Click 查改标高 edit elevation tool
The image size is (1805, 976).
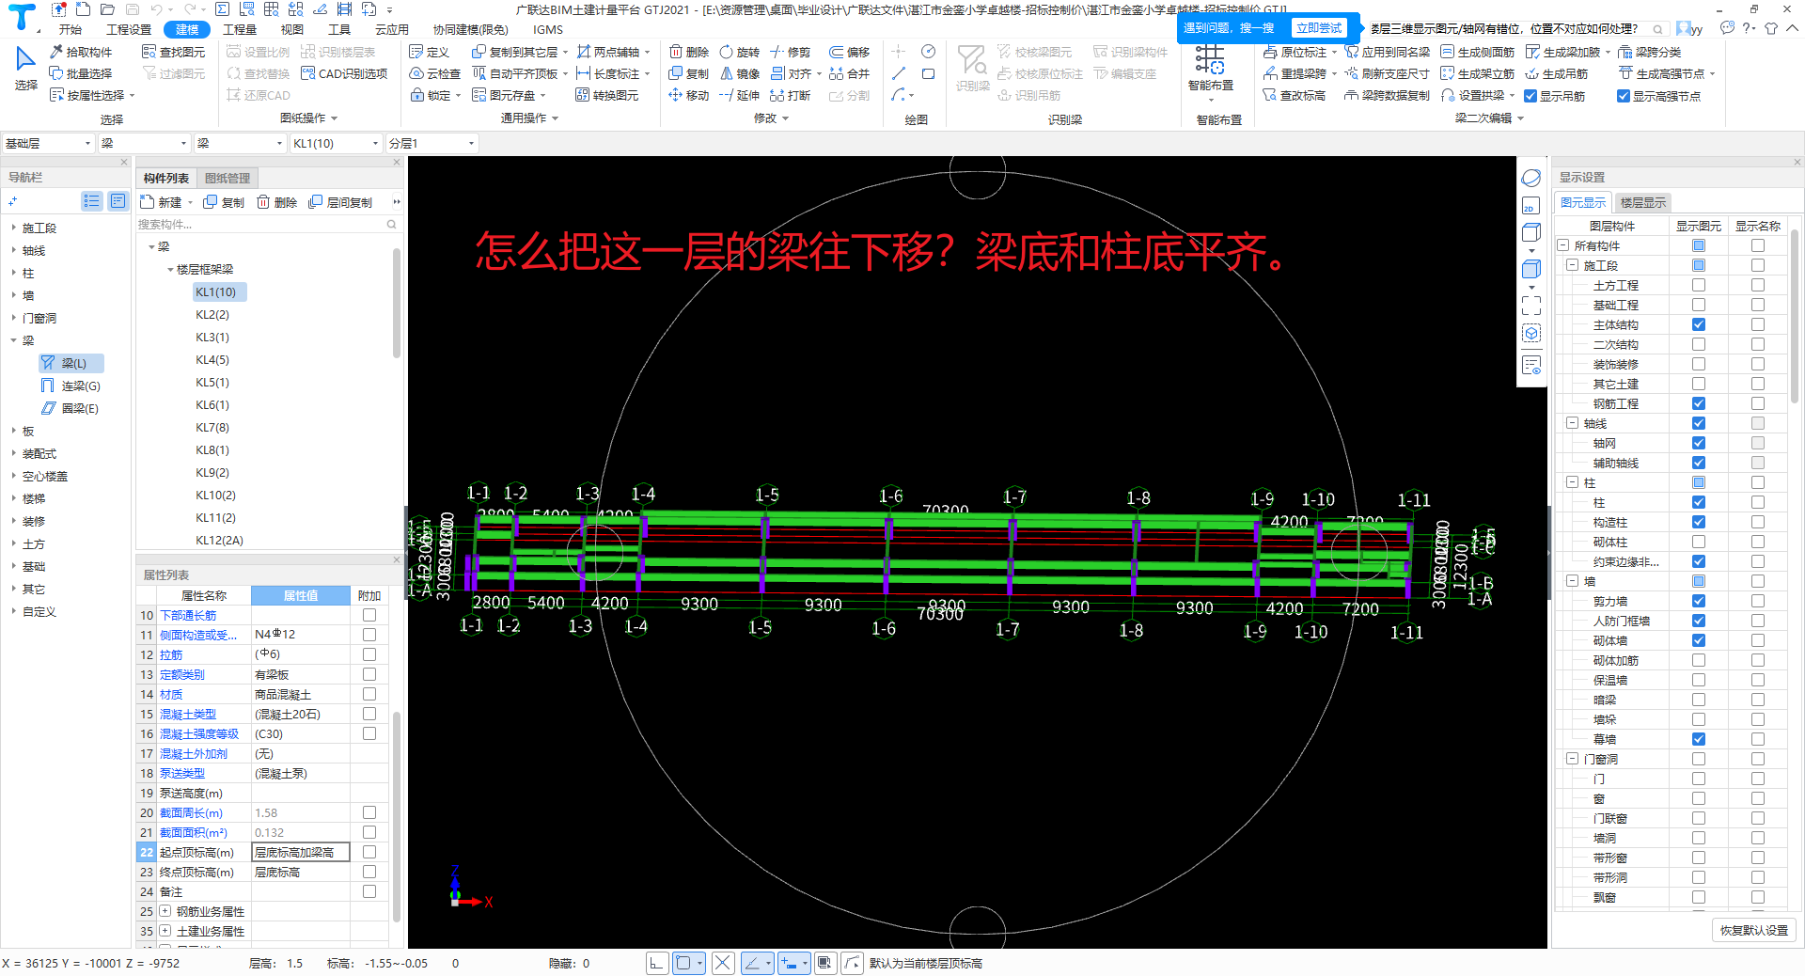coord(1295,96)
